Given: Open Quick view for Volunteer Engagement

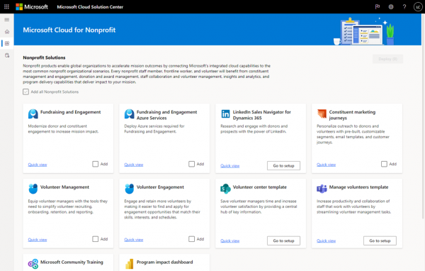Looking at the screenshot, I should tap(134, 240).
